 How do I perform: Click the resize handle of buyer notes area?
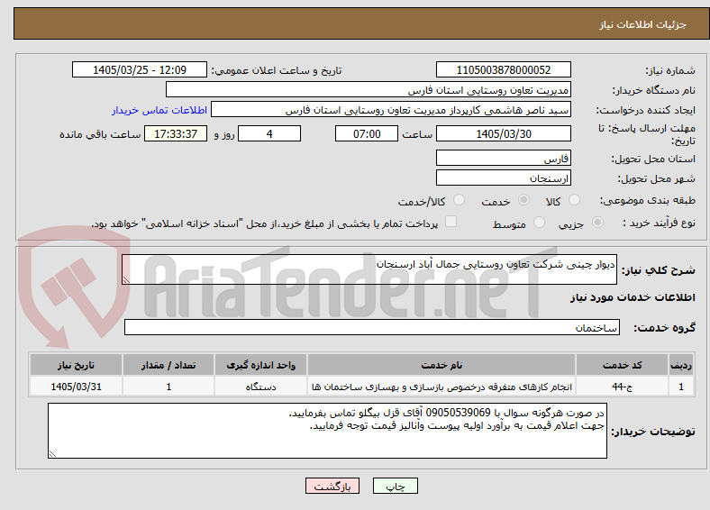(52, 453)
